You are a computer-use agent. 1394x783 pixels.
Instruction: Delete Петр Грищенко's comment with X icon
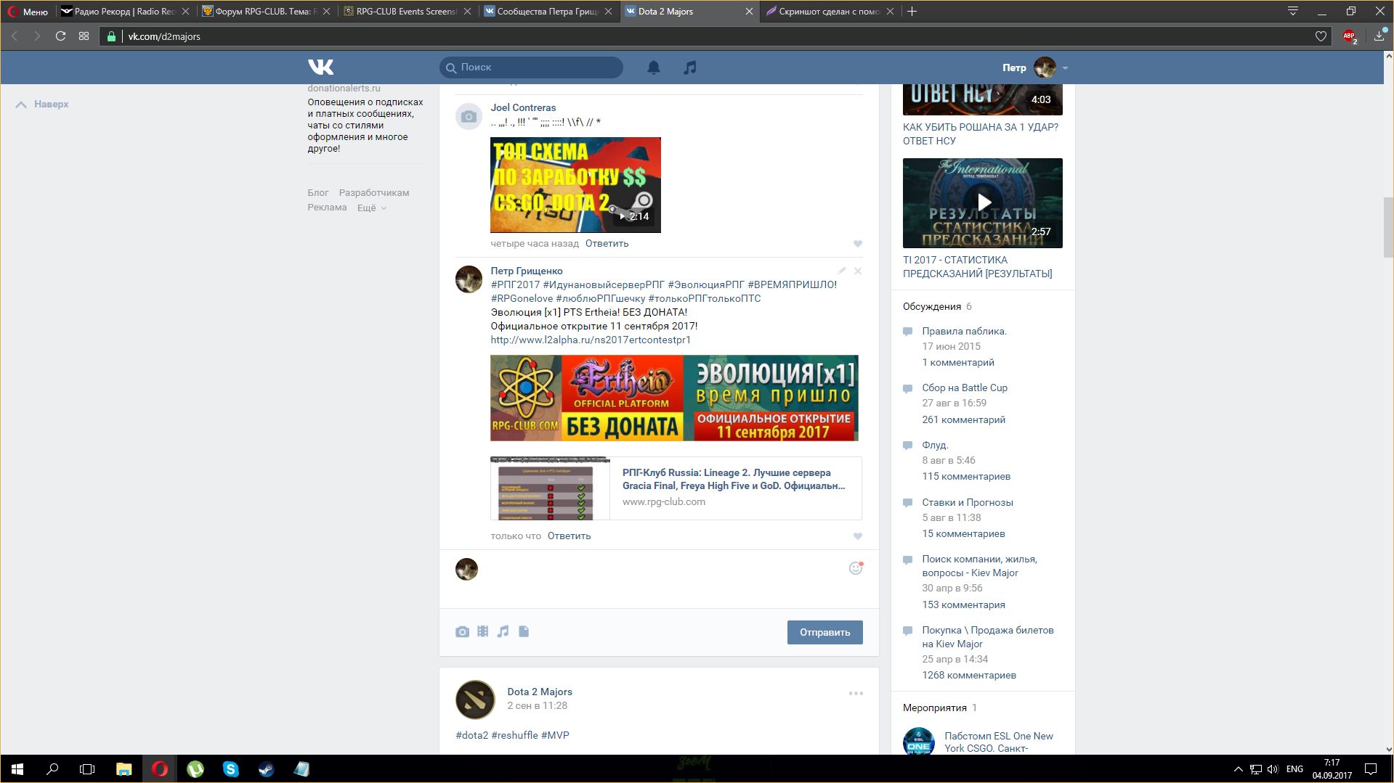tap(858, 271)
